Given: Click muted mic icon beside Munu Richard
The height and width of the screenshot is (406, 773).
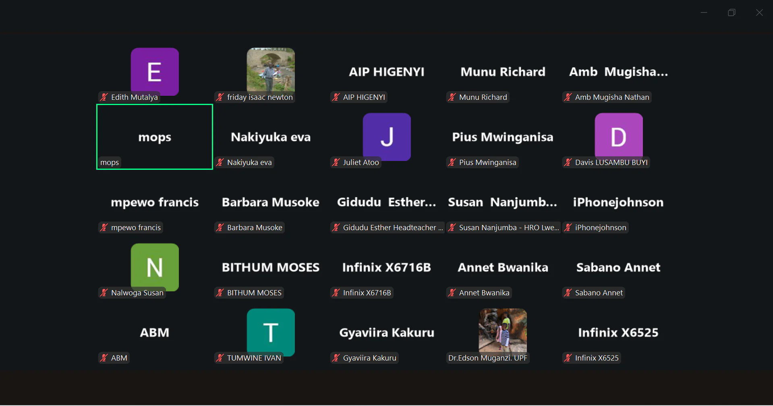Looking at the screenshot, I should [452, 97].
